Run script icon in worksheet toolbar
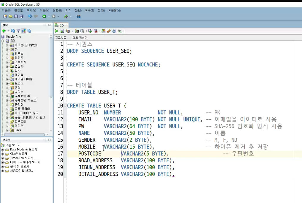The height and width of the screenshot is (203, 302). coord(62,31)
